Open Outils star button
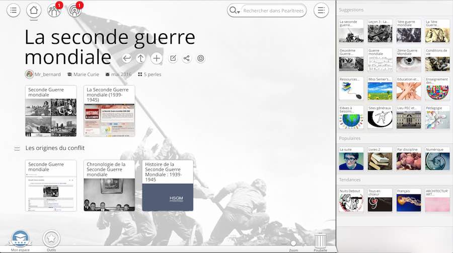Image resolution: width=453 pixels, height=253 pixels. click(x=51, y=240)
